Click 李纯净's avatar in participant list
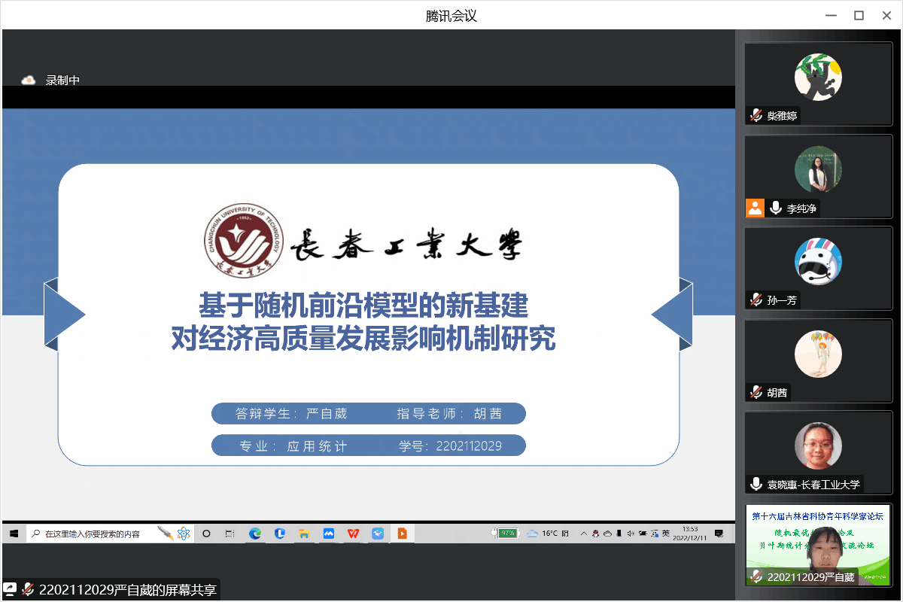This screenshot has width=903, height=602. click(818, 169)
